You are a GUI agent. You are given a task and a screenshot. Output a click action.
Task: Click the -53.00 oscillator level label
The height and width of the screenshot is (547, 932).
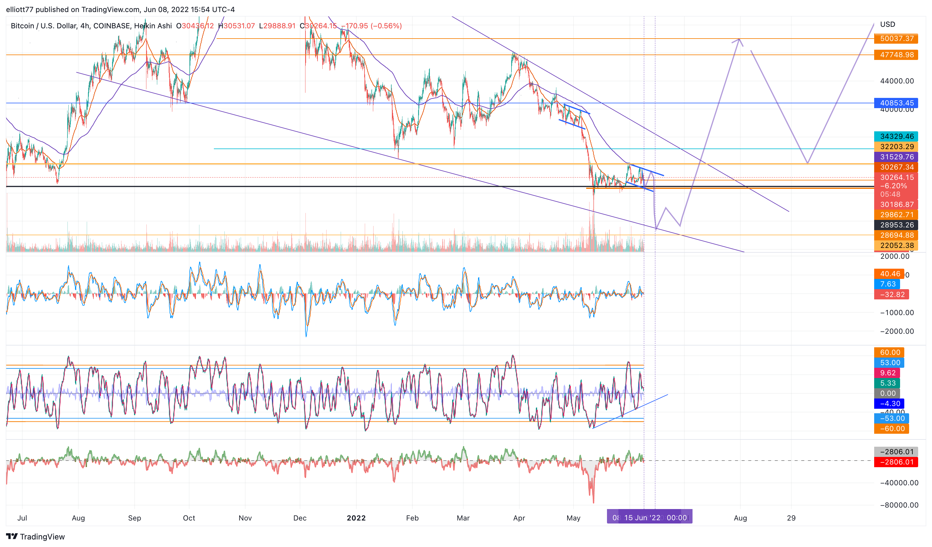(x=892, y=418)
